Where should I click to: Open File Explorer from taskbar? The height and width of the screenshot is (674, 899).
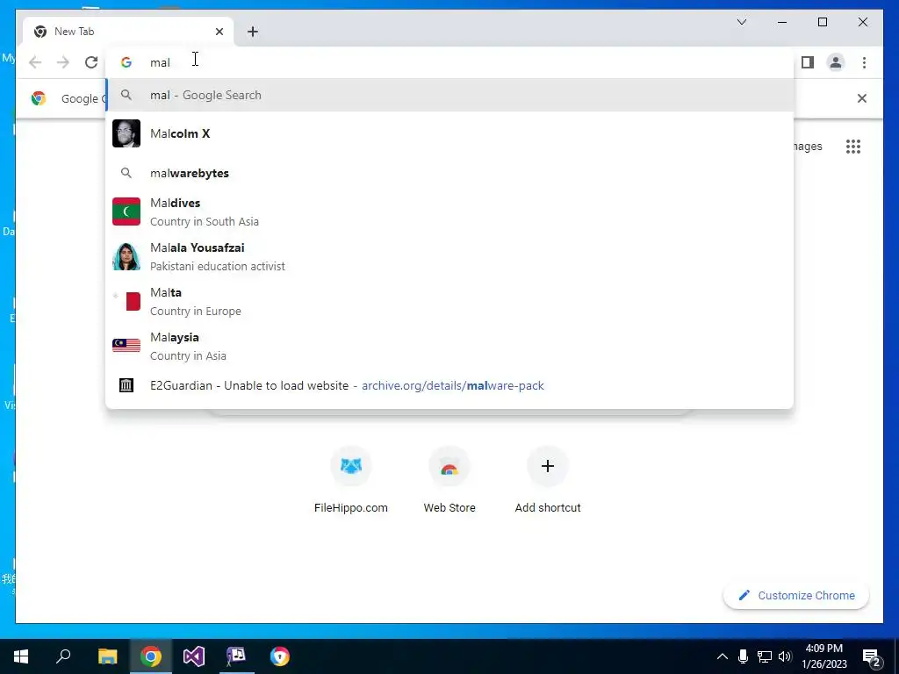(107, 656)
